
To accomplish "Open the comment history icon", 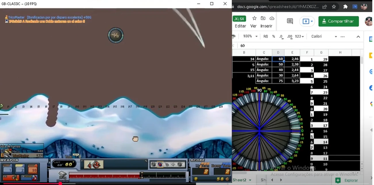I will pyautogui.click(x=290, y=21).
